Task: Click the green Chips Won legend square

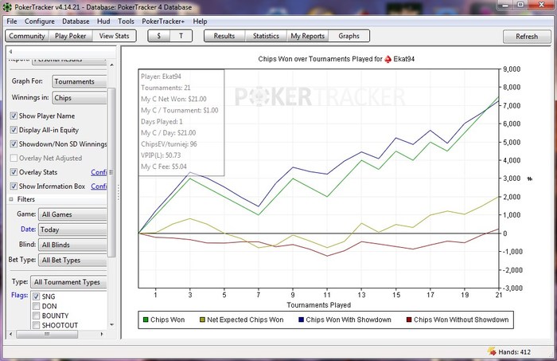Action: [146, 320]
